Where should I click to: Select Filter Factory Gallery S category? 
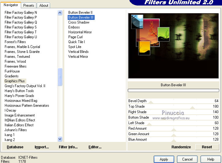tap(21, 27)
